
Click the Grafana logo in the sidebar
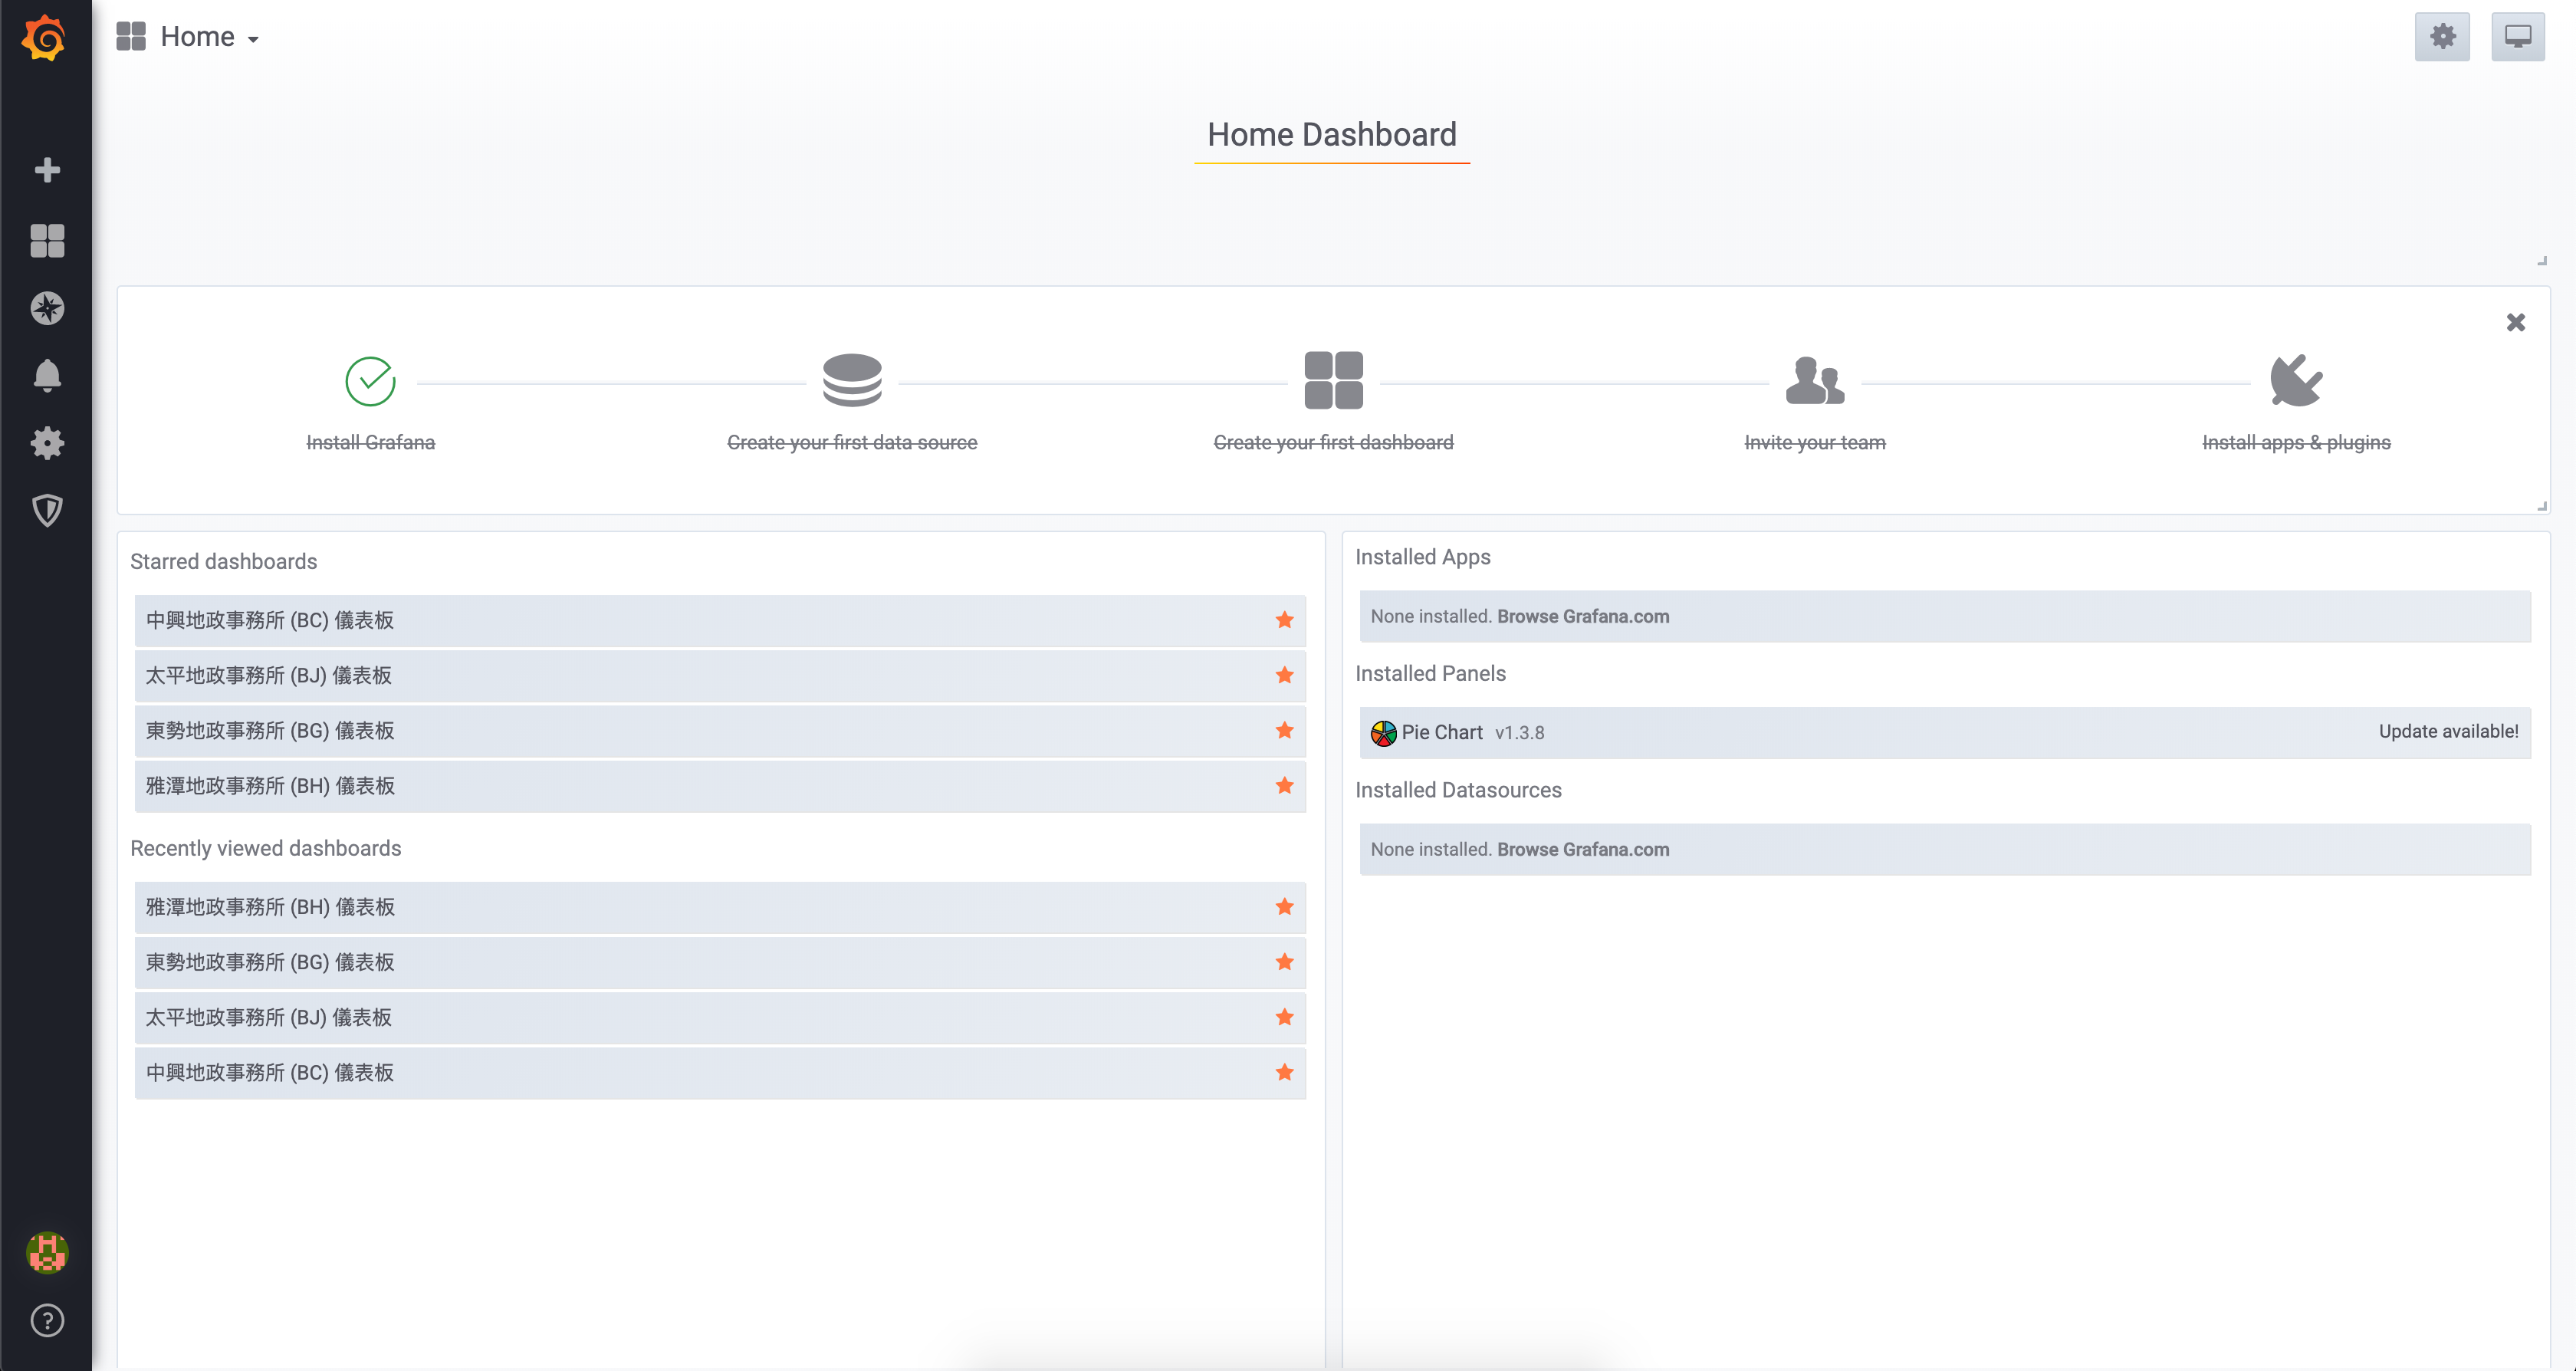(x=45, y=38)
